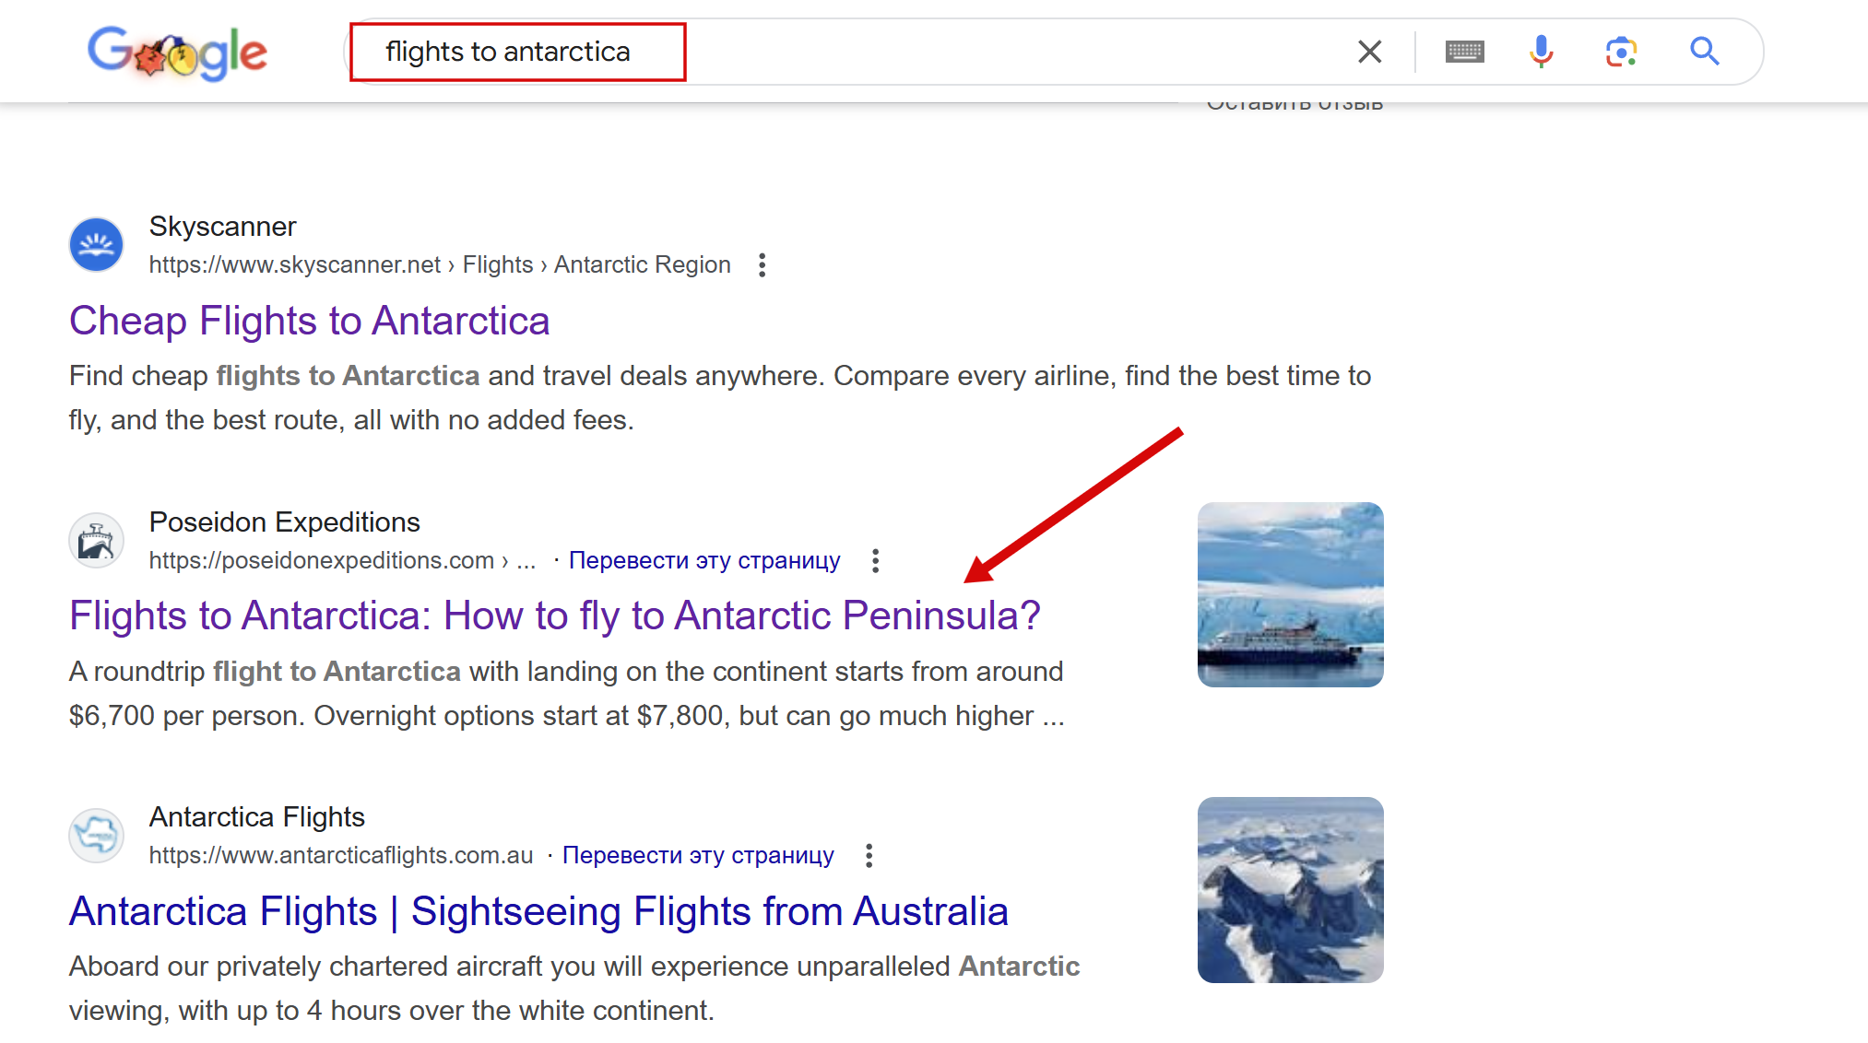
Task: Click the Poseidon Expeditions favicon
Action: coord(97,541)
